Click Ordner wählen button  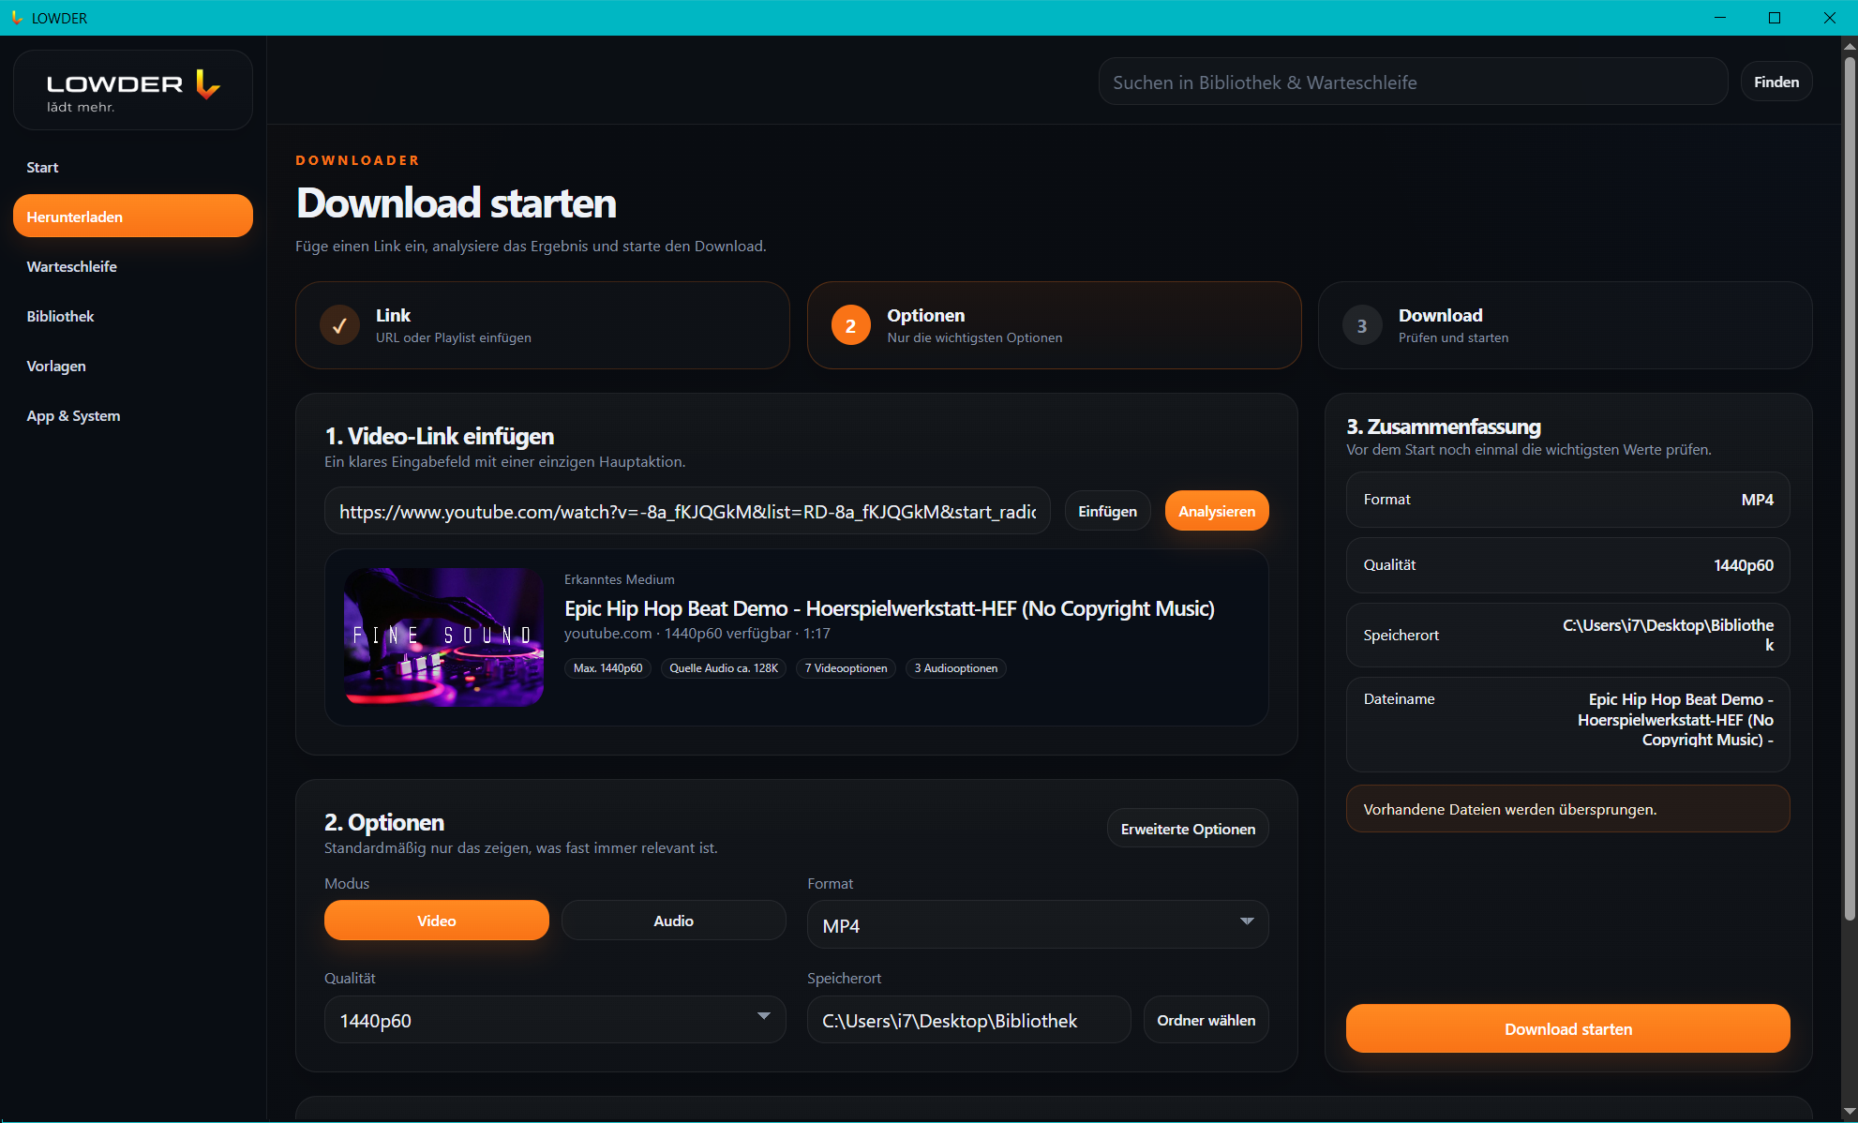click(x=1206, y=1020)
